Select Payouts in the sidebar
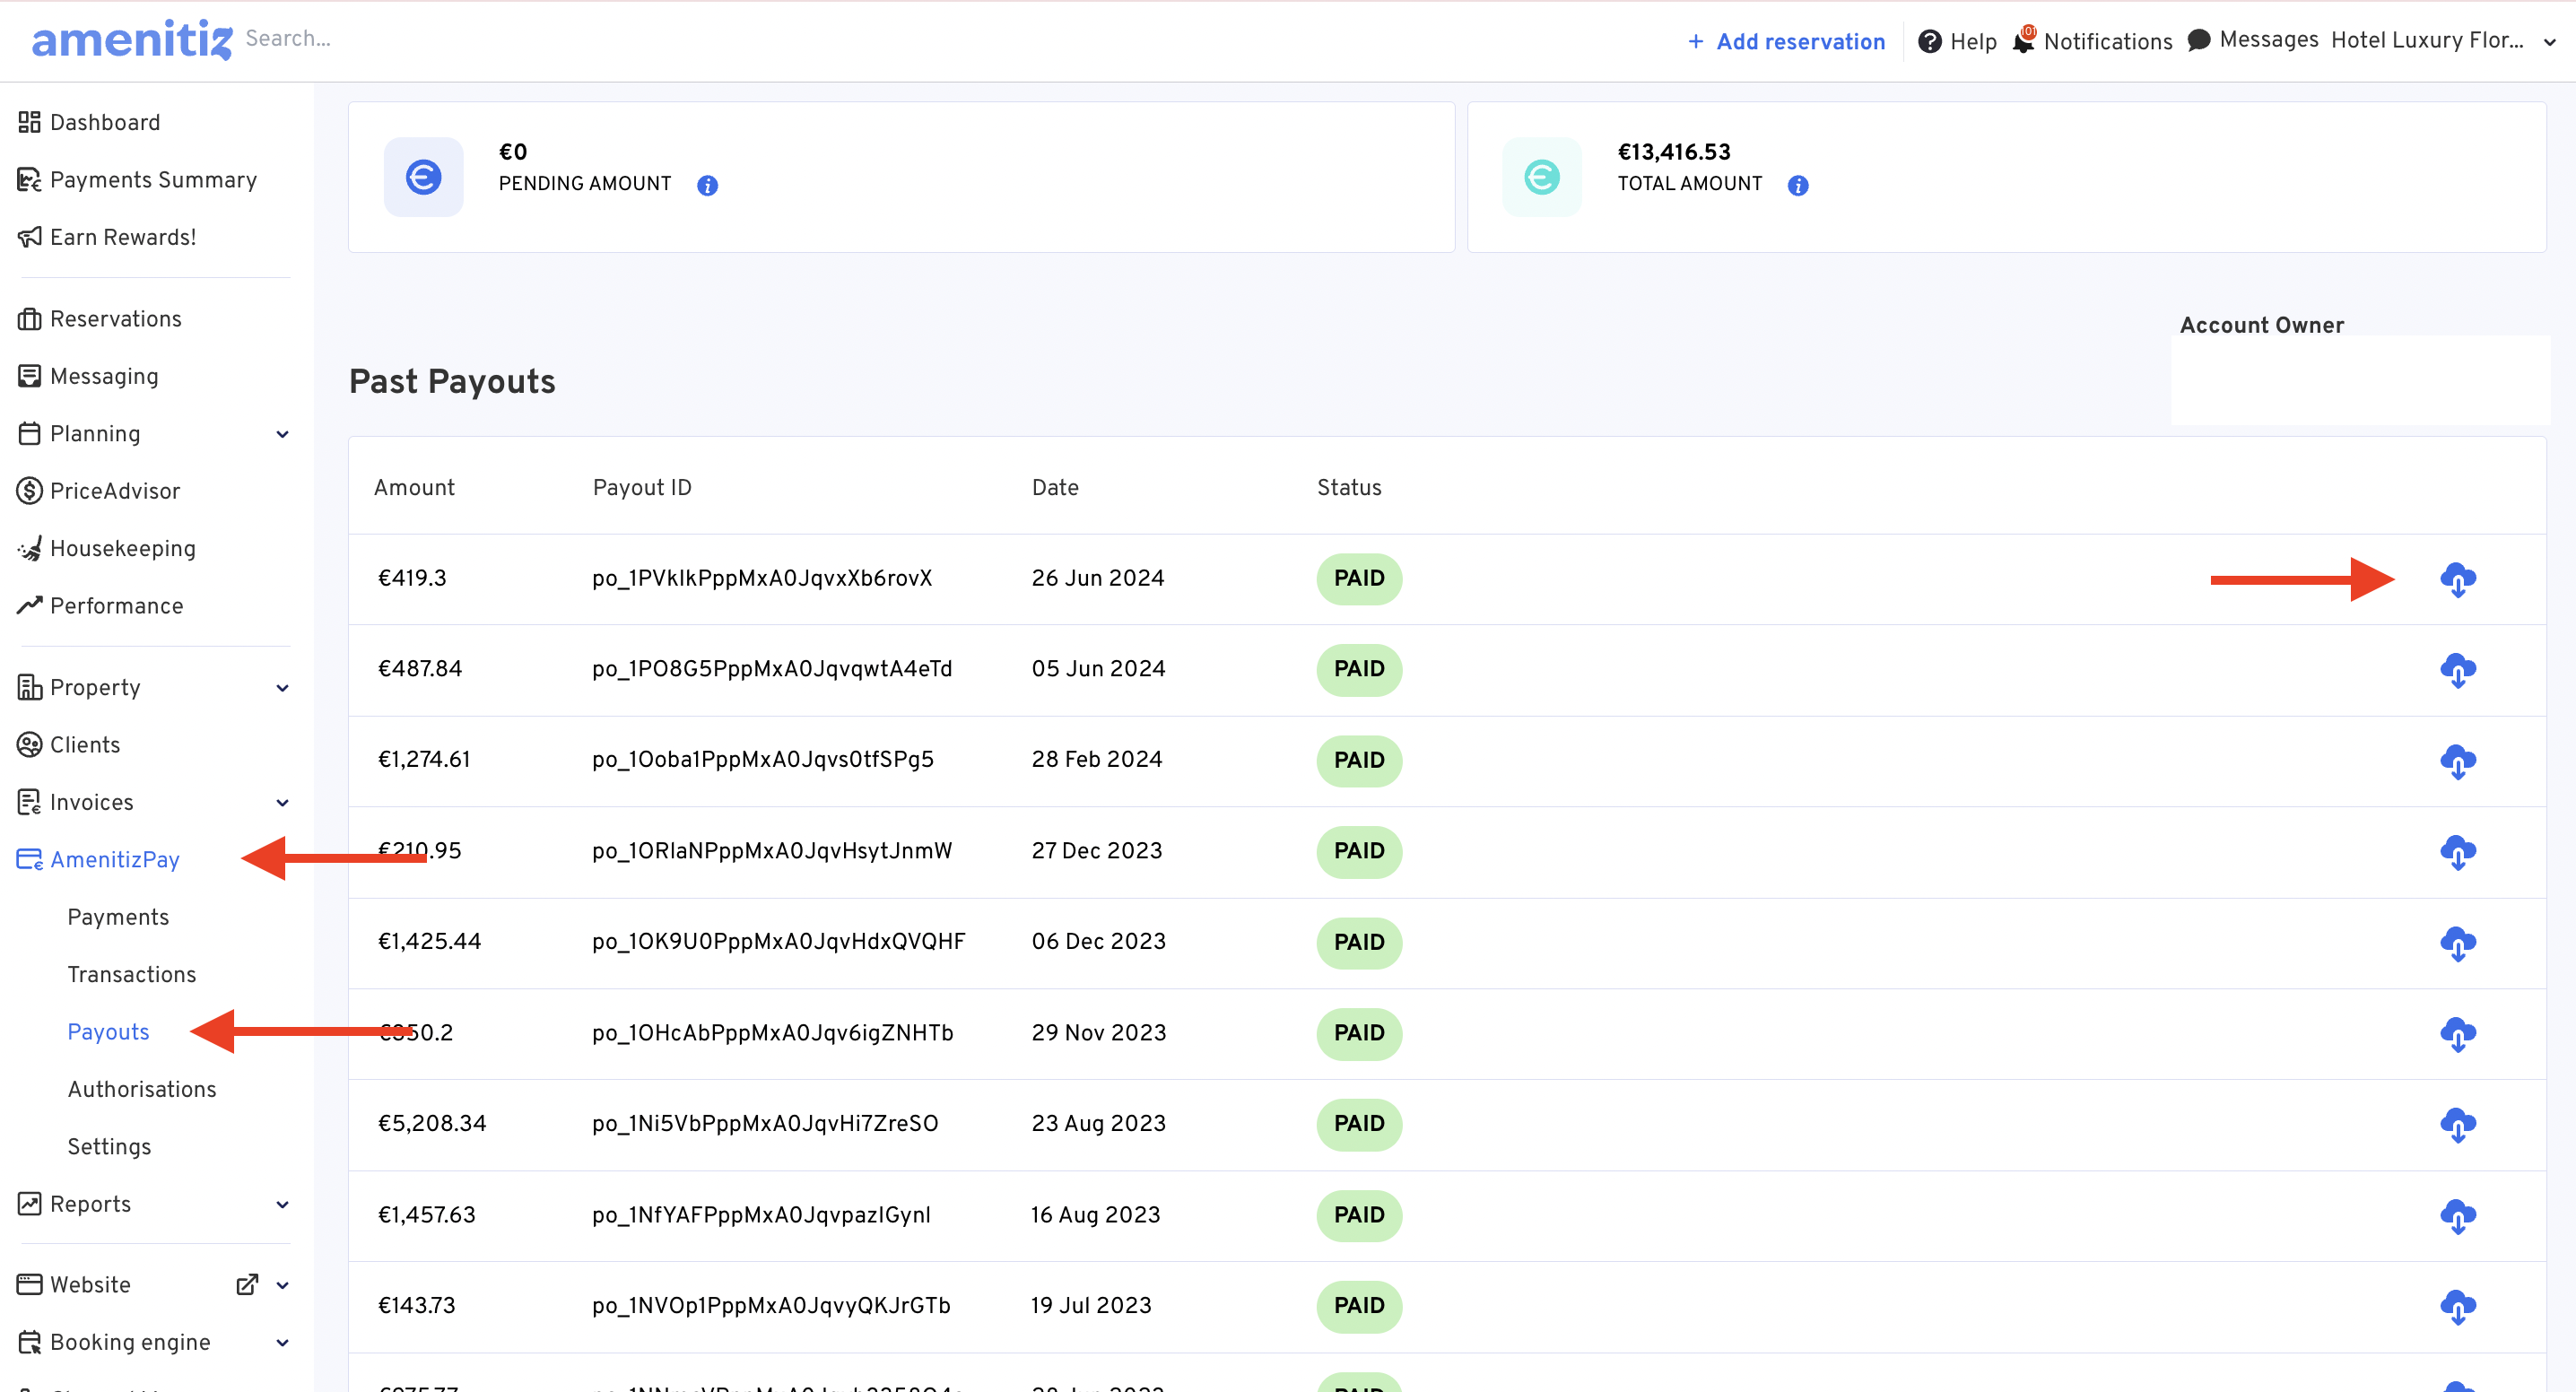Viewport: 2576px width, 1392px height. tap(108, 1032)
